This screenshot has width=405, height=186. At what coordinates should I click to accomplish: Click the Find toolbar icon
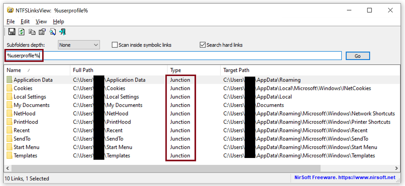click(52, 32)
